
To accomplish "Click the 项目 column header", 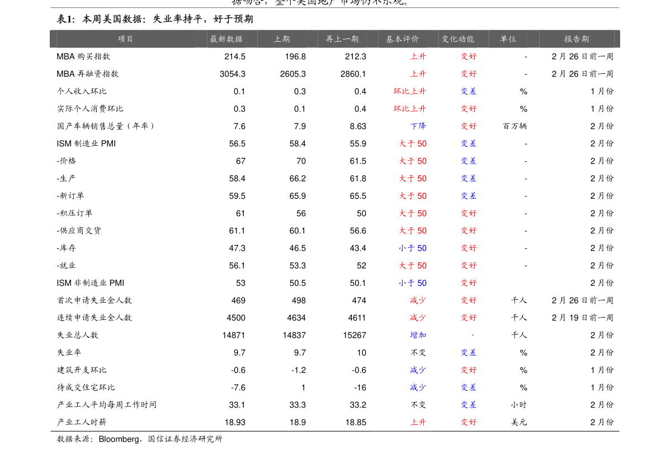I will (x=125, y=39).
